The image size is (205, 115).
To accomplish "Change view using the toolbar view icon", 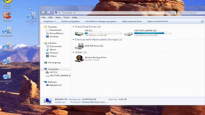I will [x=202, y=21].
